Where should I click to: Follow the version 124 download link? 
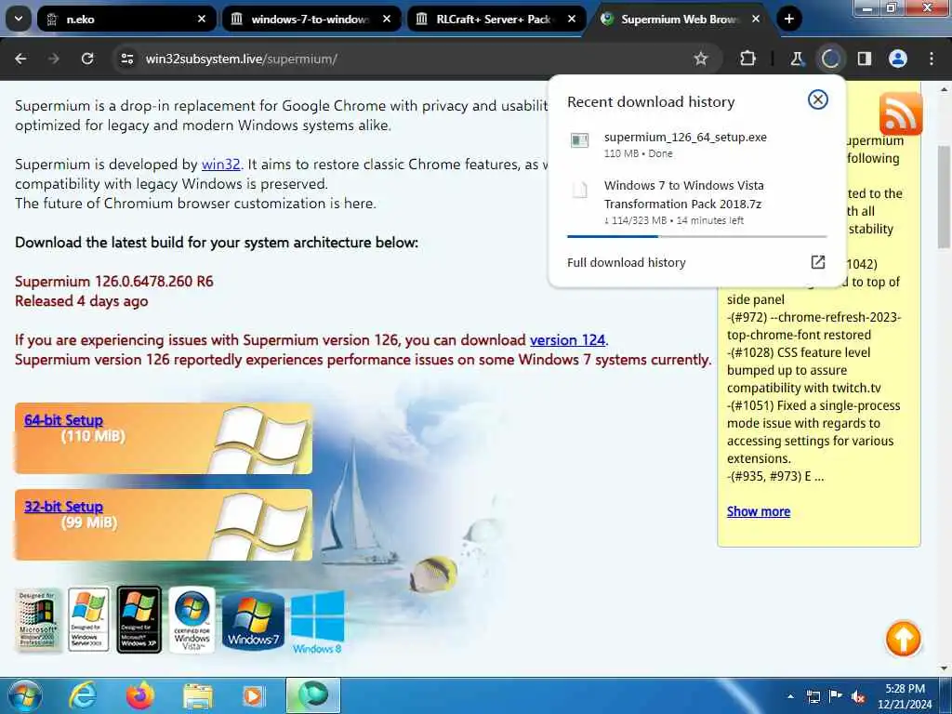click(x=568, y=340)
